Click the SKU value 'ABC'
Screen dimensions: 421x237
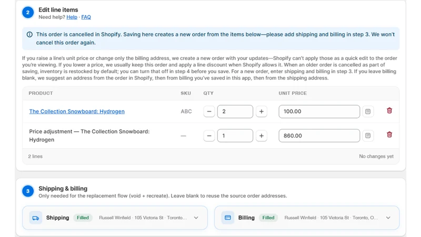186,112
